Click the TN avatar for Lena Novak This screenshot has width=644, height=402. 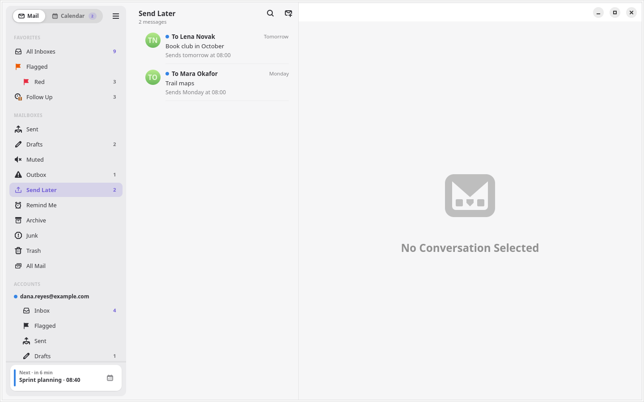(x=153, y=40)
